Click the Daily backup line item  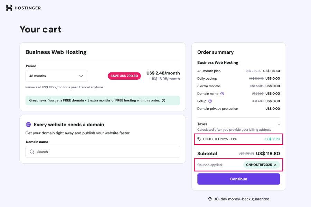[238, 78]
